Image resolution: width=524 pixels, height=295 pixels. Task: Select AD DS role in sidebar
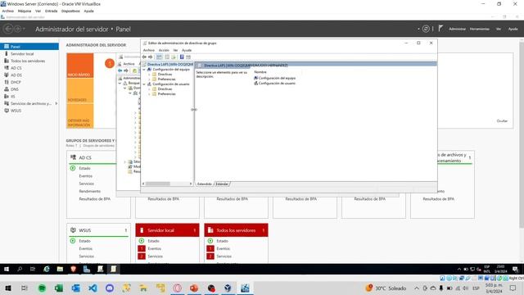click(16, 75)
